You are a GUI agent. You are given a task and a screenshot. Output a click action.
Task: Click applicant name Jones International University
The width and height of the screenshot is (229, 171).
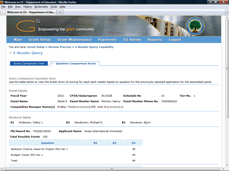coord(103,131)
